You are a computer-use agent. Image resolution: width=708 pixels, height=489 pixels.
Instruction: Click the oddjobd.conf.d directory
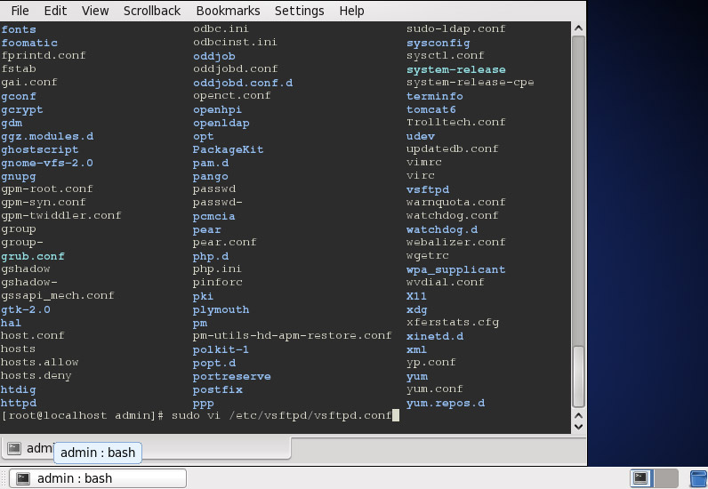pyautogui.click(x=243, y=83)
